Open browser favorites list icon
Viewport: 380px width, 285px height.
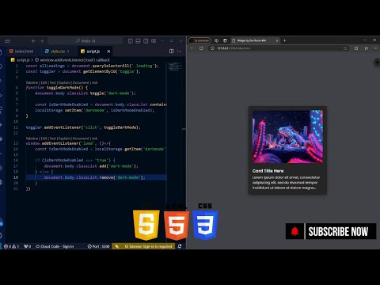[x=367, y=48]
